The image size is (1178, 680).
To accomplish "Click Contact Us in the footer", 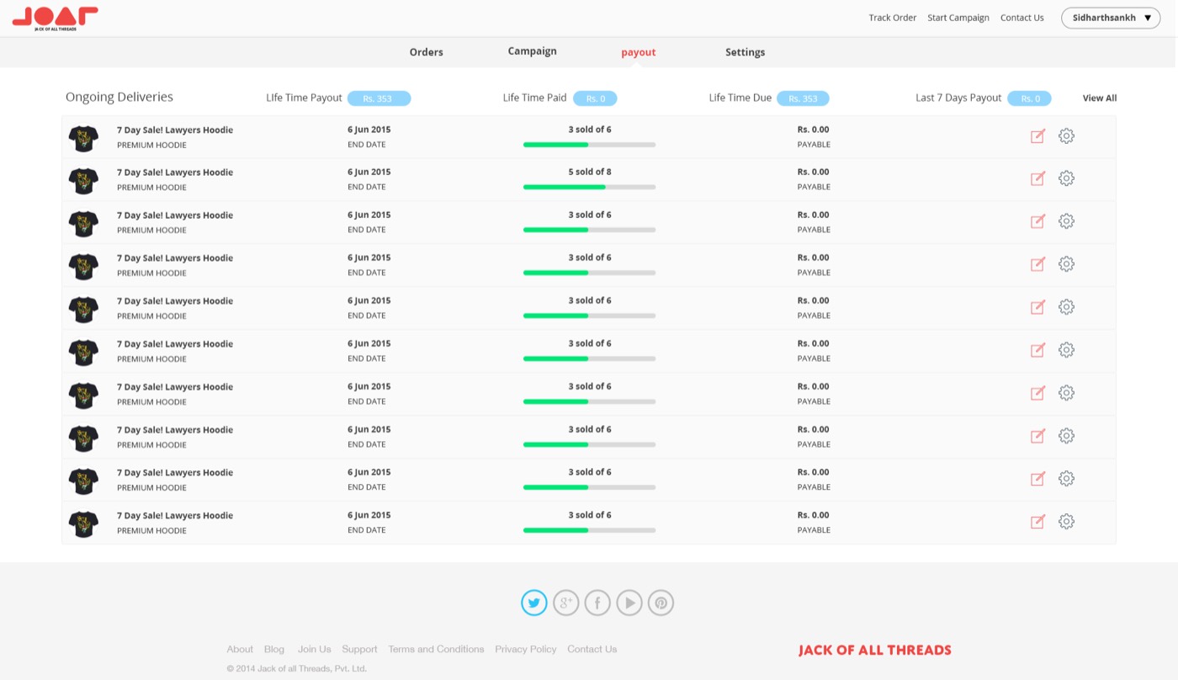I will click(592, 649).
